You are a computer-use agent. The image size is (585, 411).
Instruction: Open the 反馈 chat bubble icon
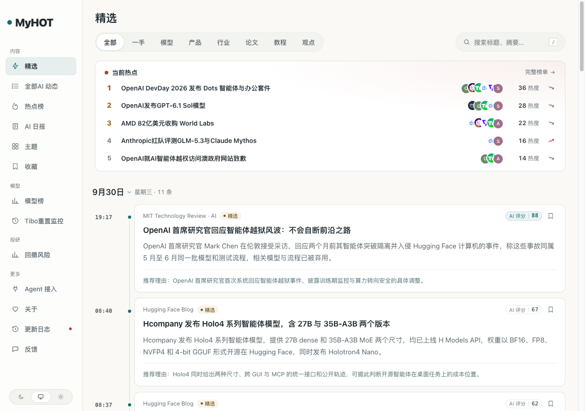(15, 349)
